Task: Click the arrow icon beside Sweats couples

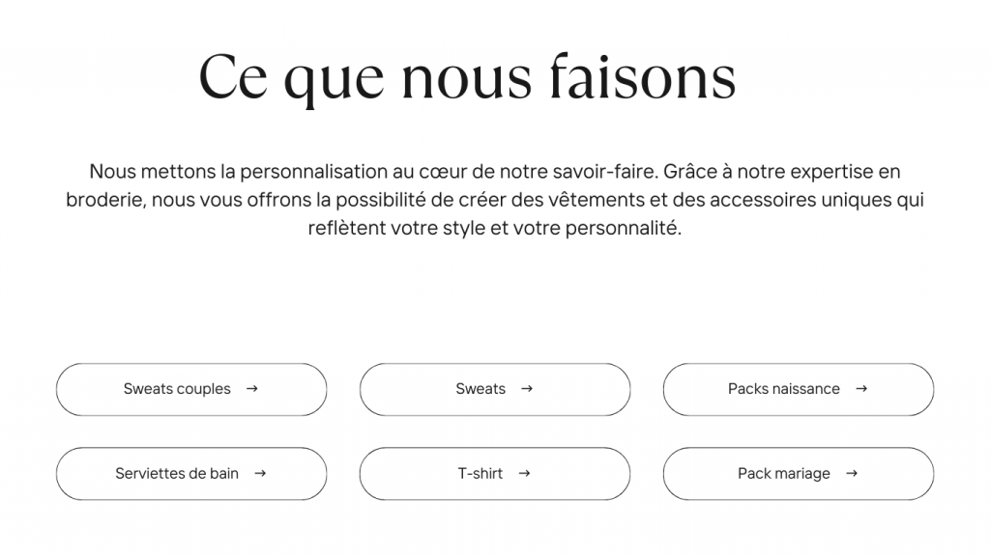Action: click(x=252, y=389)
